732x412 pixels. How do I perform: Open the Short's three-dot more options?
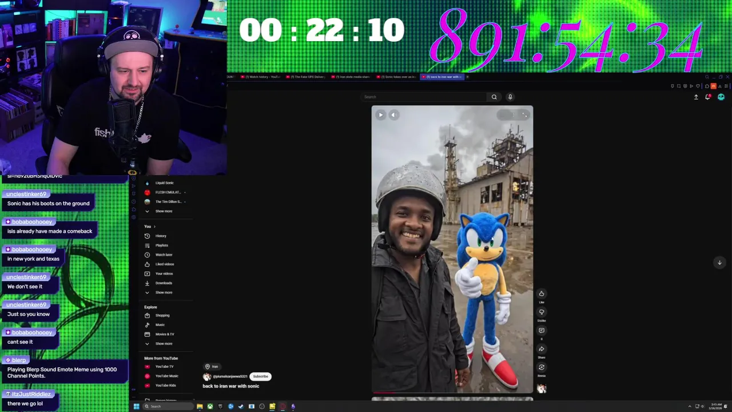(512, 115)
